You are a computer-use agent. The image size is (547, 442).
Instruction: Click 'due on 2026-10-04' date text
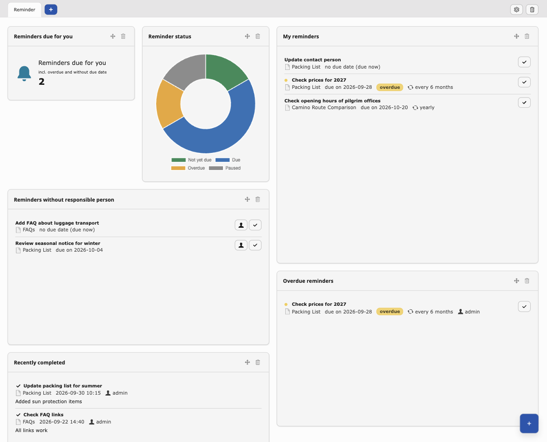79,250
